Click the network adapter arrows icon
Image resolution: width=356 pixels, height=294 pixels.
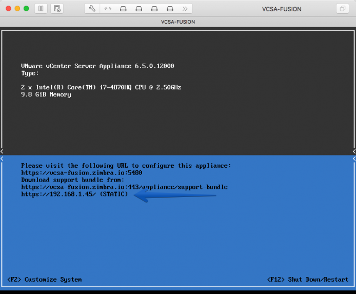point(108,9)
